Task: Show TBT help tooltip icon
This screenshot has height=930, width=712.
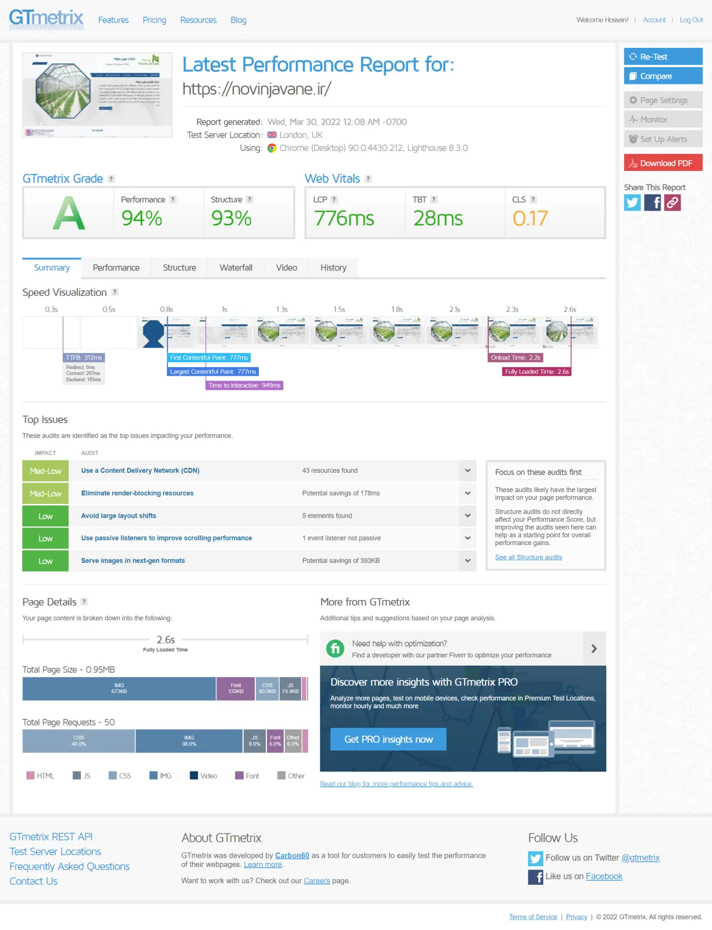Action: [x=434, y=200]
